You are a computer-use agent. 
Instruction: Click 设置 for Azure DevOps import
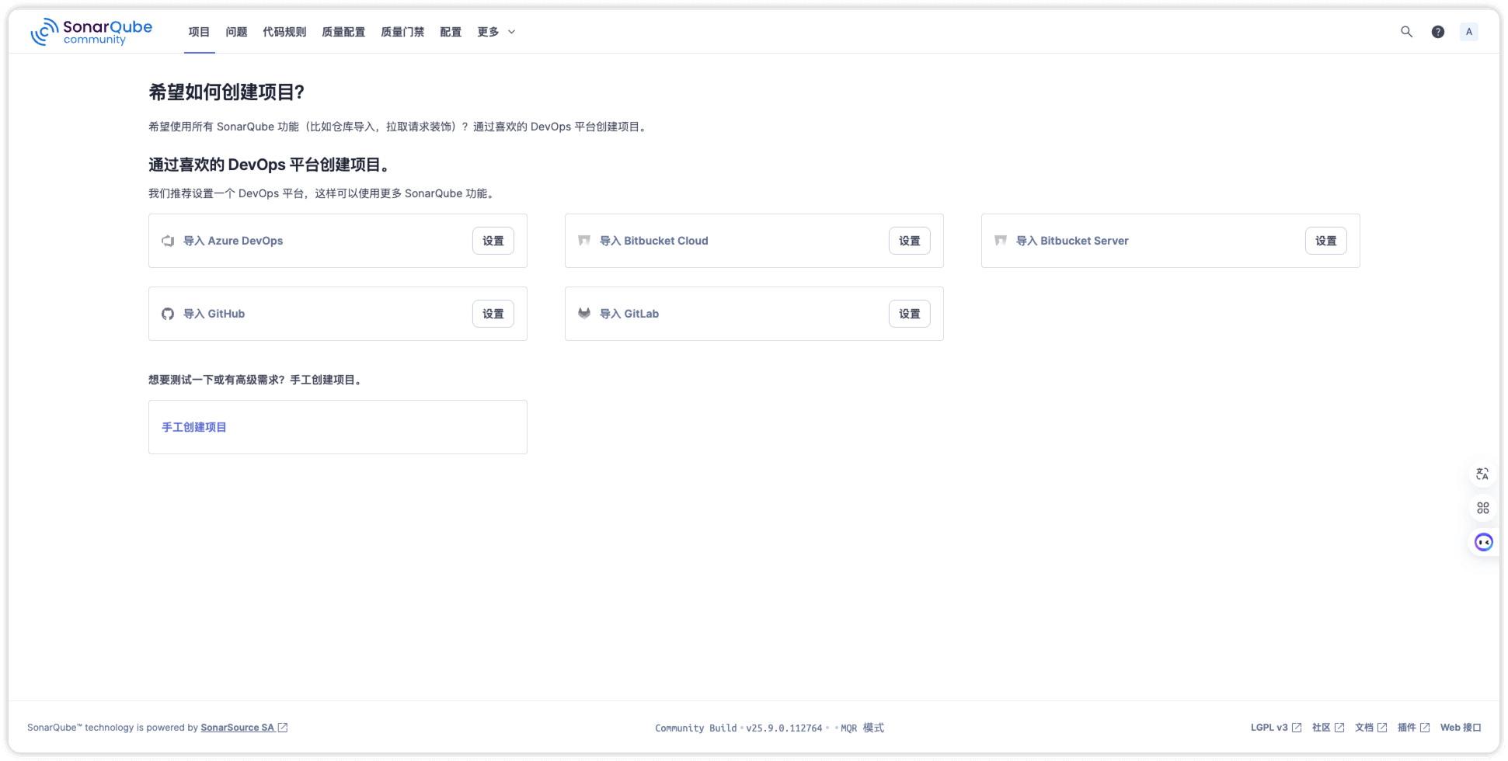click(493, 241)
